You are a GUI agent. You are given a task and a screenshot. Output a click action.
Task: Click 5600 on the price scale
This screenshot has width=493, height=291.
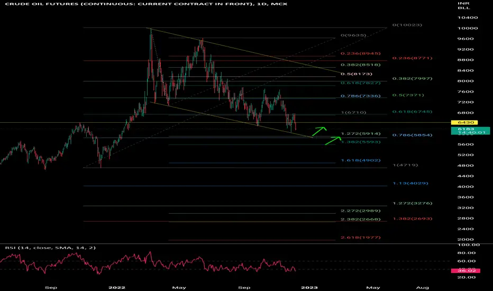coord(465,144)
